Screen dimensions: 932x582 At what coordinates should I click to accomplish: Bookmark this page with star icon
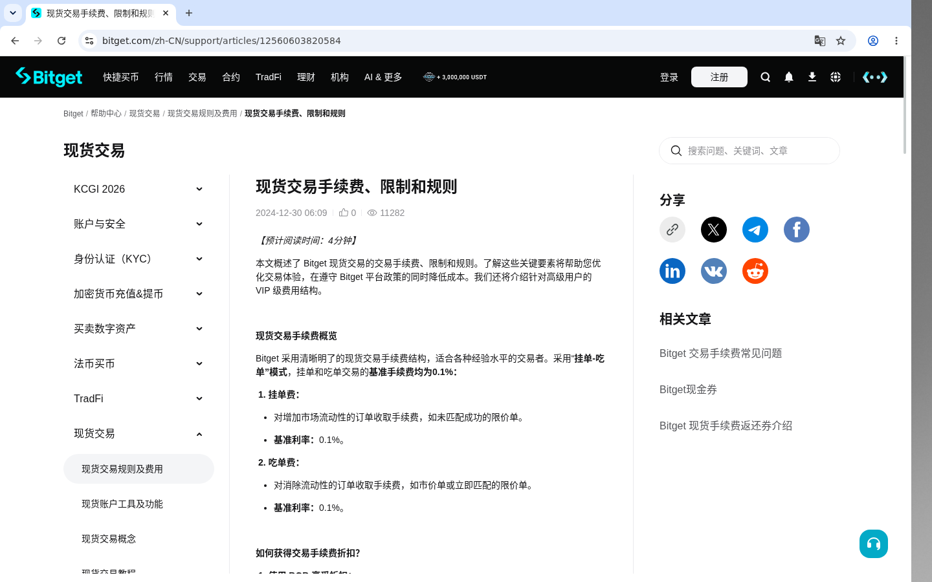coord(841,41)
